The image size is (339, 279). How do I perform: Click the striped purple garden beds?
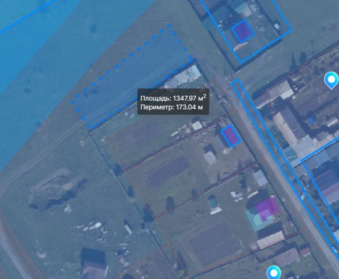tap(168, 171)
